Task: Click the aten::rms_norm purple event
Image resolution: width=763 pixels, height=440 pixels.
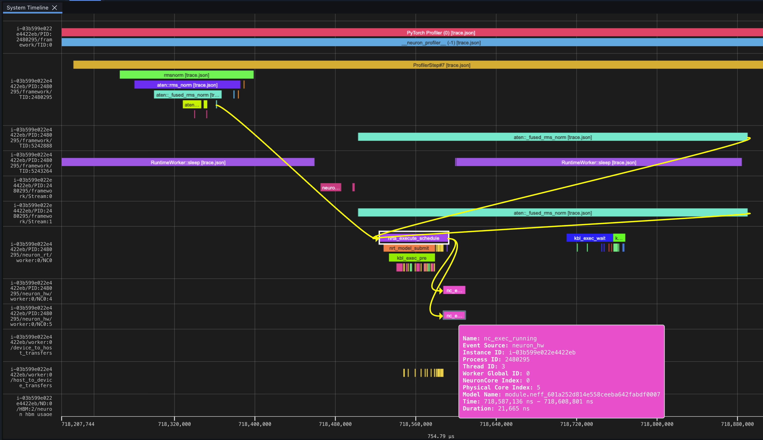Action: coord(187,85)
